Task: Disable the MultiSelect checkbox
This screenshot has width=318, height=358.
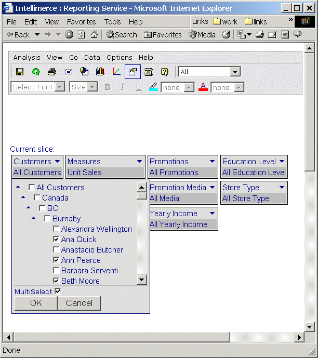Action: 58,291
